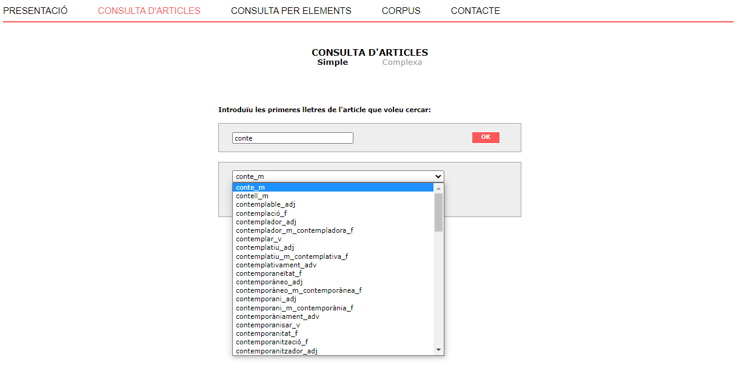Pick contemporani_adj from the options
Screen dimensions: 742x371
pyautogui.click(x=266, y=299)
